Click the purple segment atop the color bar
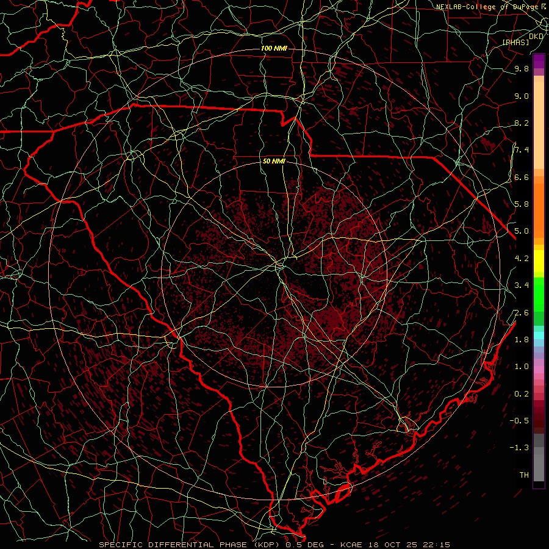 coord(539,61)
